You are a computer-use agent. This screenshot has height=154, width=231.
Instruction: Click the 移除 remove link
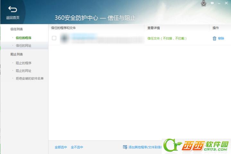[221, 38]
